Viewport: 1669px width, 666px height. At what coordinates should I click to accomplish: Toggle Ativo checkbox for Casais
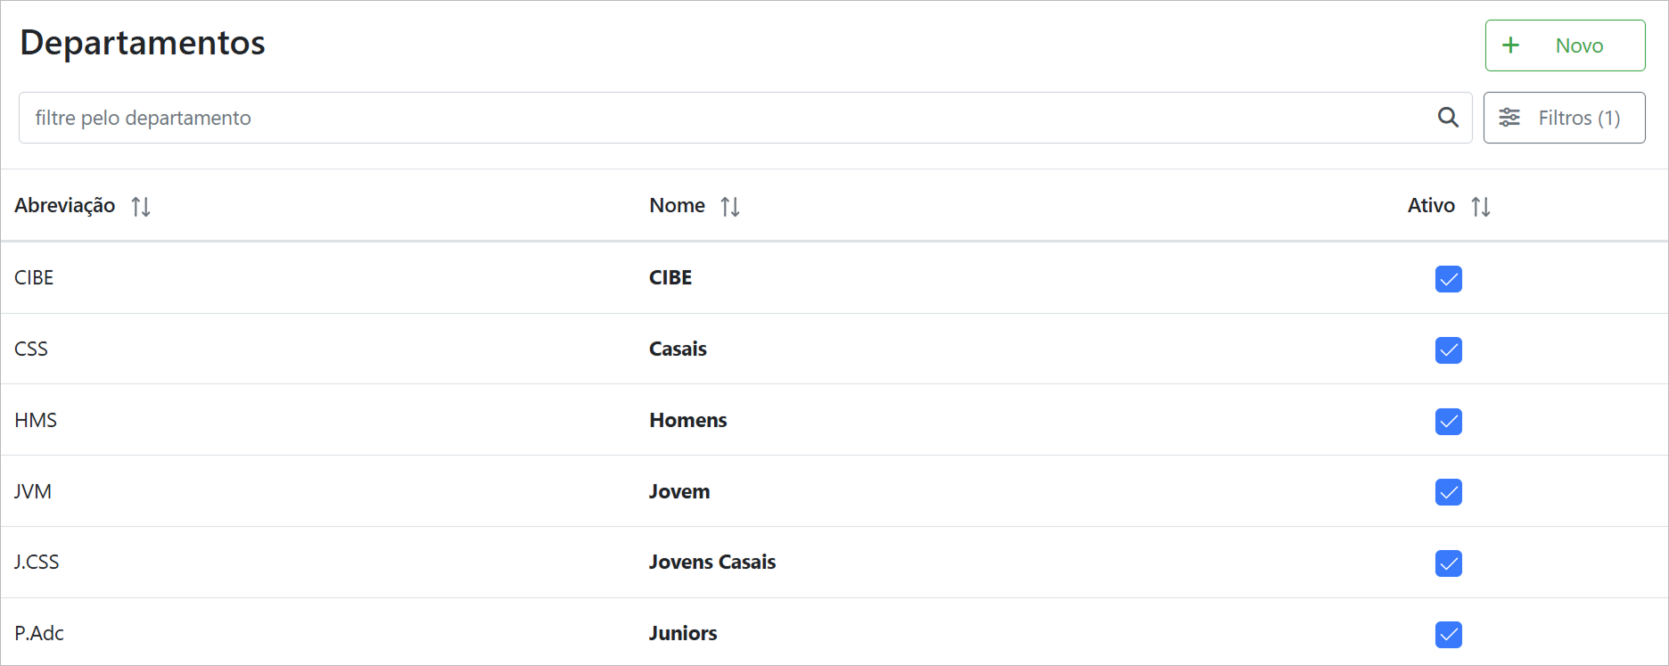tap(1449, 350)
